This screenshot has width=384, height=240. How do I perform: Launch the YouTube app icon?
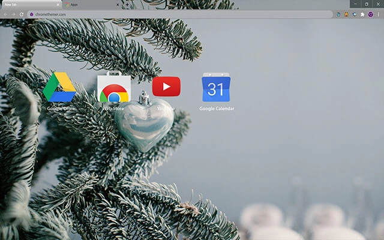click(x=166, y=86)
